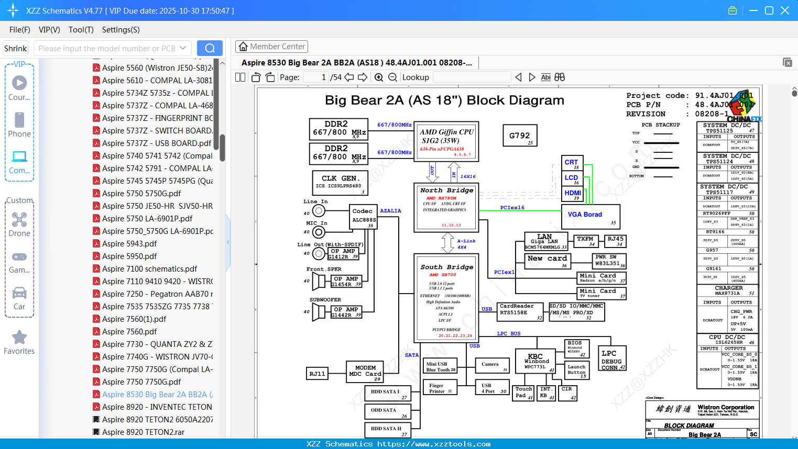Click the page number field
The height and width of the screenshot is (449, 798).
click(x=315, y=77)
